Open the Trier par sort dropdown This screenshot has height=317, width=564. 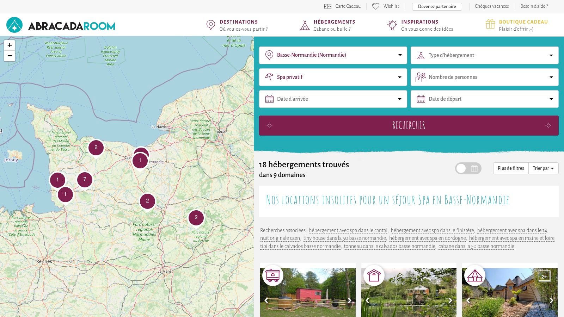(x=543, y=168)
